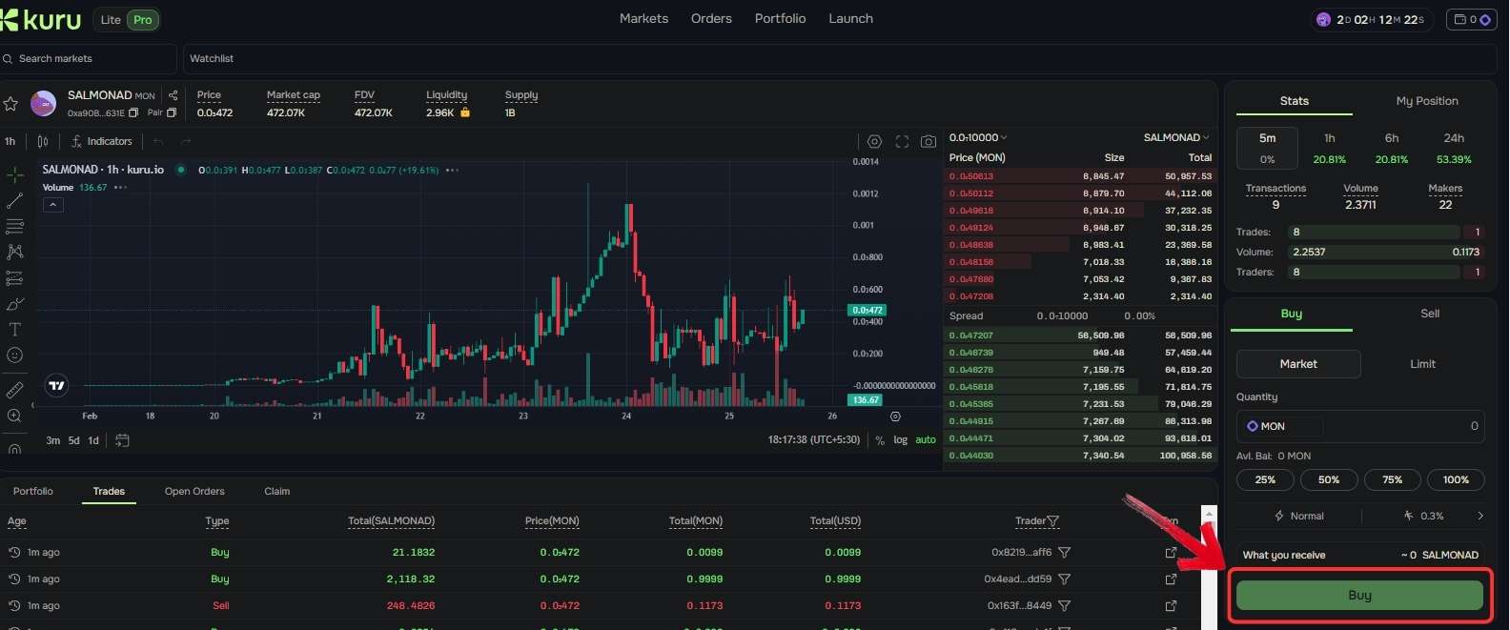Image resolution: width=1510 pixels, height=630 pixels.
Task: Click the price-scale settings icon under the axis
Action: coord(895,417)
